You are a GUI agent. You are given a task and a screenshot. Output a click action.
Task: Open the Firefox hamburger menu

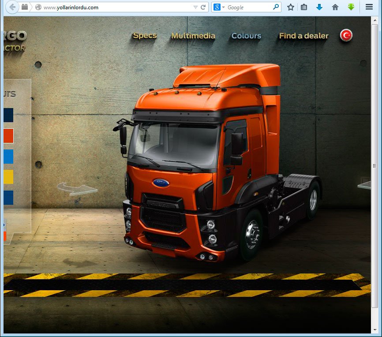coord(369,7)
